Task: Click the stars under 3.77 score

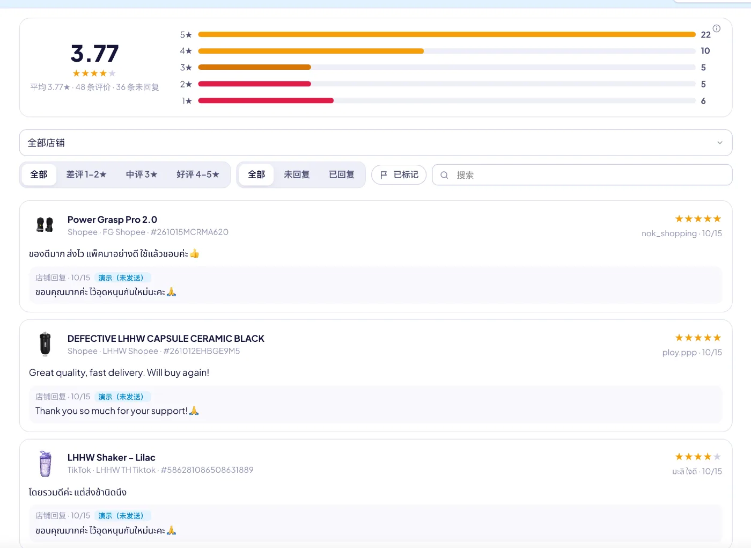Action: [94, 74]
